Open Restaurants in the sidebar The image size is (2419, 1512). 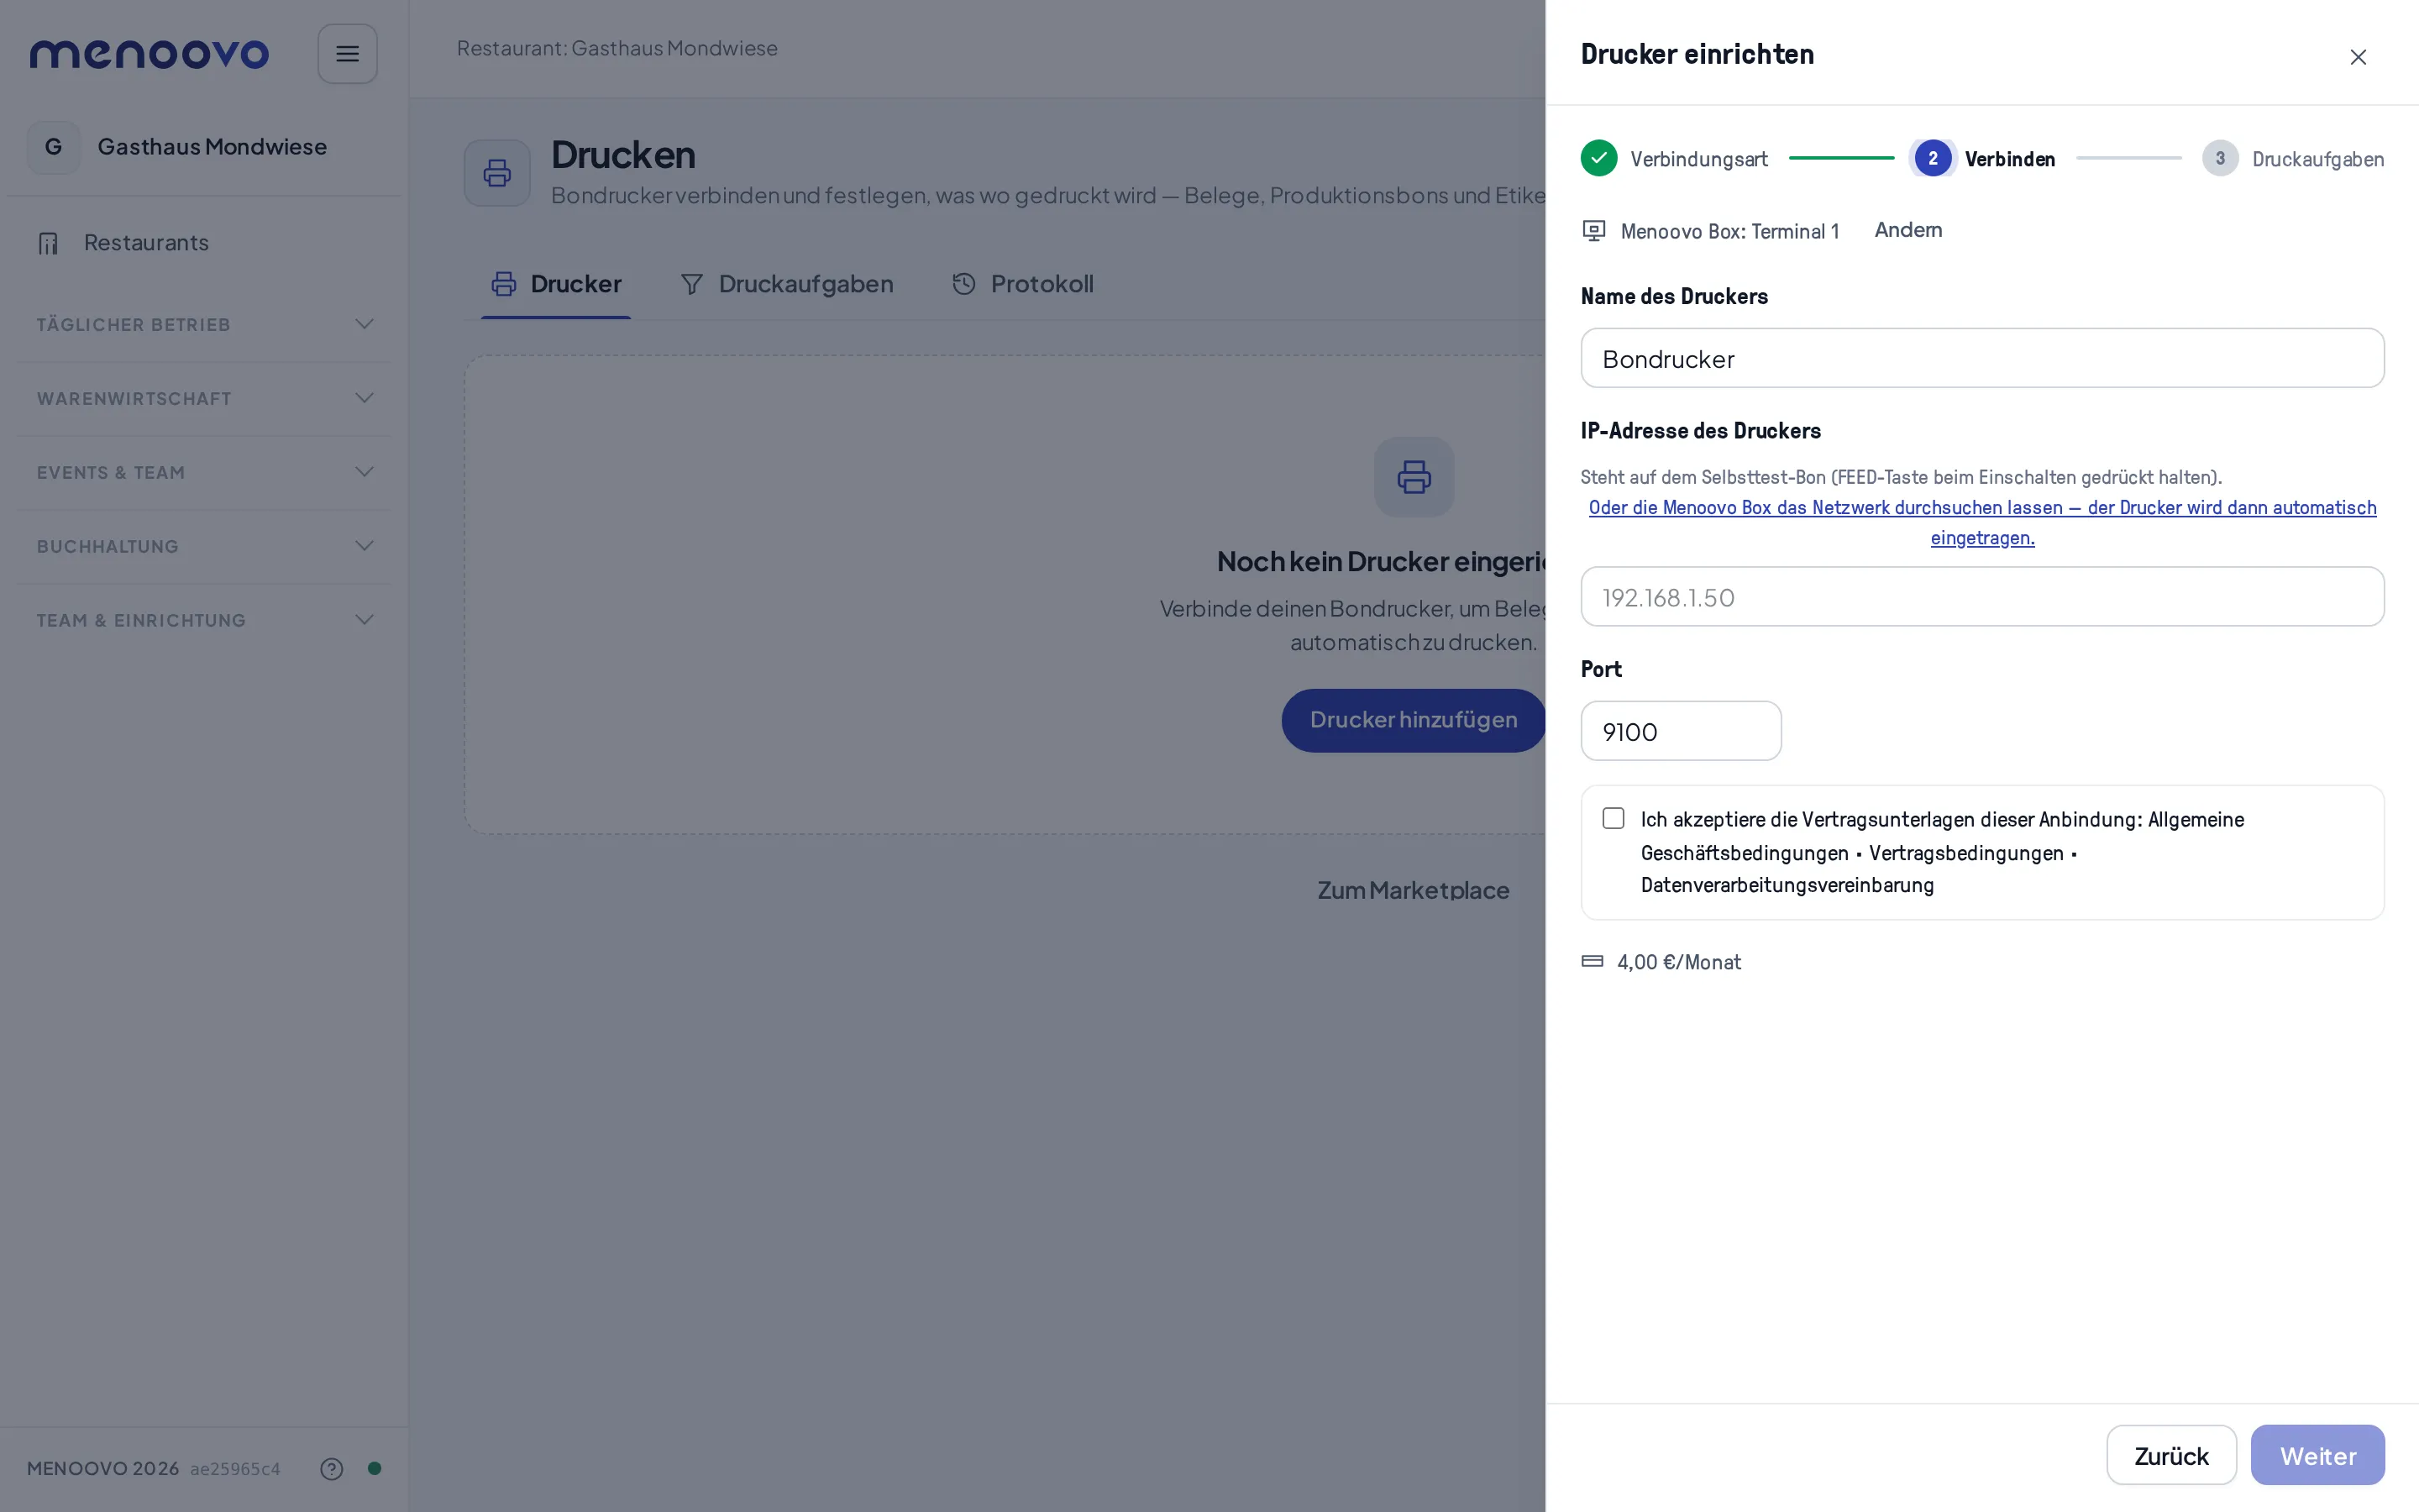point(204,243)
